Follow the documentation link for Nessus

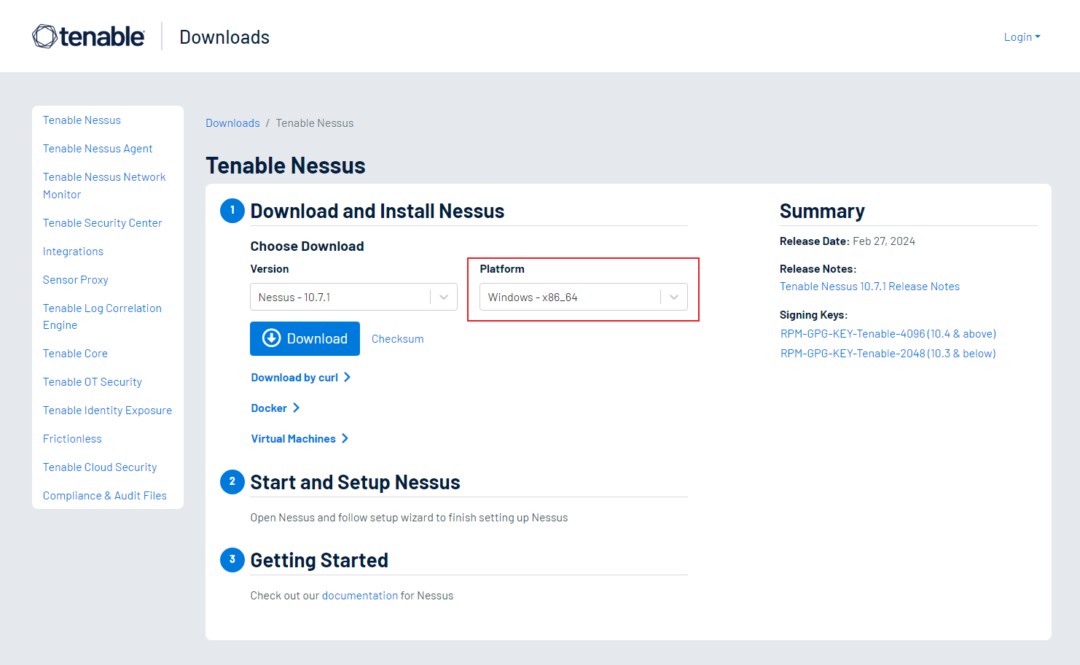point(360,596)
